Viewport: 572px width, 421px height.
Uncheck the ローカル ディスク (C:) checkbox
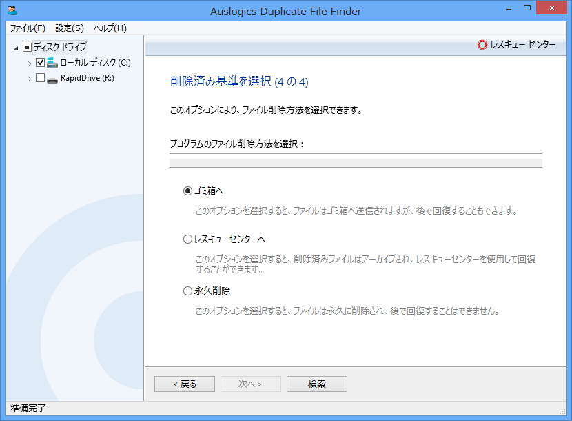pos(41,63)
